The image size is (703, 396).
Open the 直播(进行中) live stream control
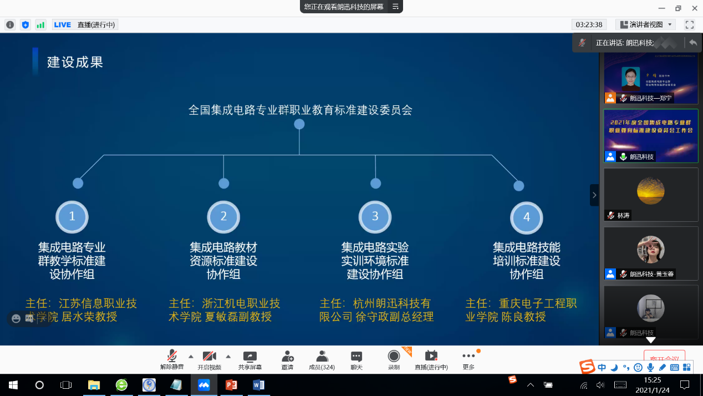[x=431, y=357]
